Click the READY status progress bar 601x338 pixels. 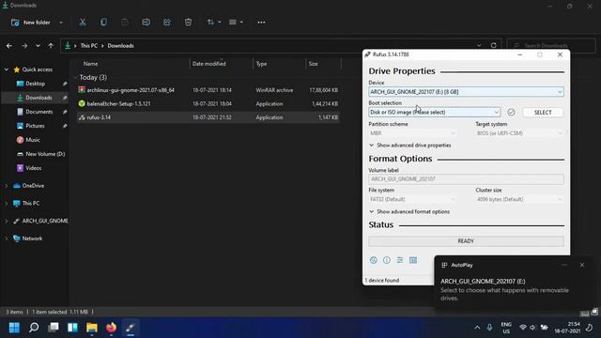click(466, 241)
